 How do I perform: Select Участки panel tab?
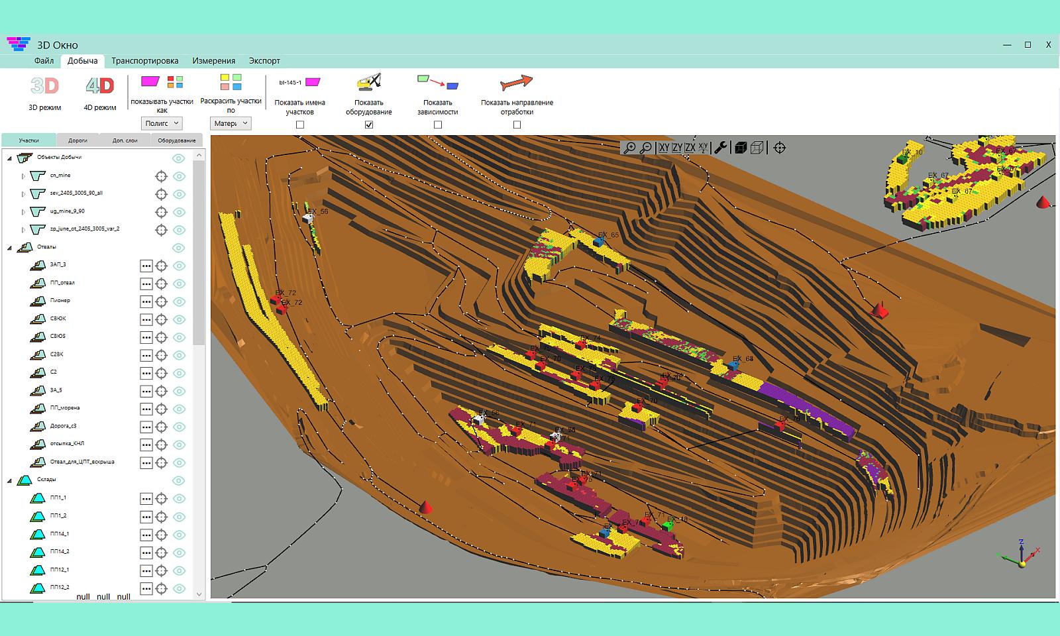28,140
